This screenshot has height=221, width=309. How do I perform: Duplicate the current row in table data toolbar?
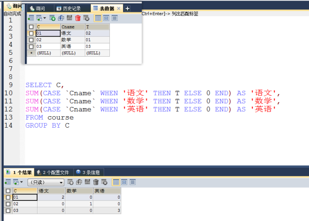[x=61, y=18]
